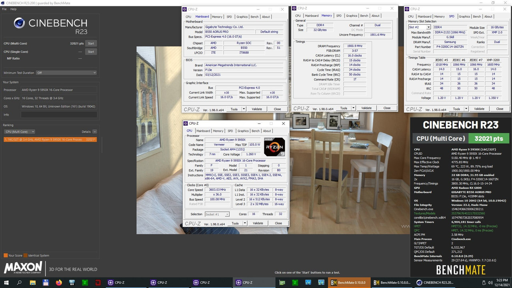Screen dimensions: 512x288
Task: Click Close button in Memory CPU-Z window
Action: pyautogui.click(x=387, y=108)
